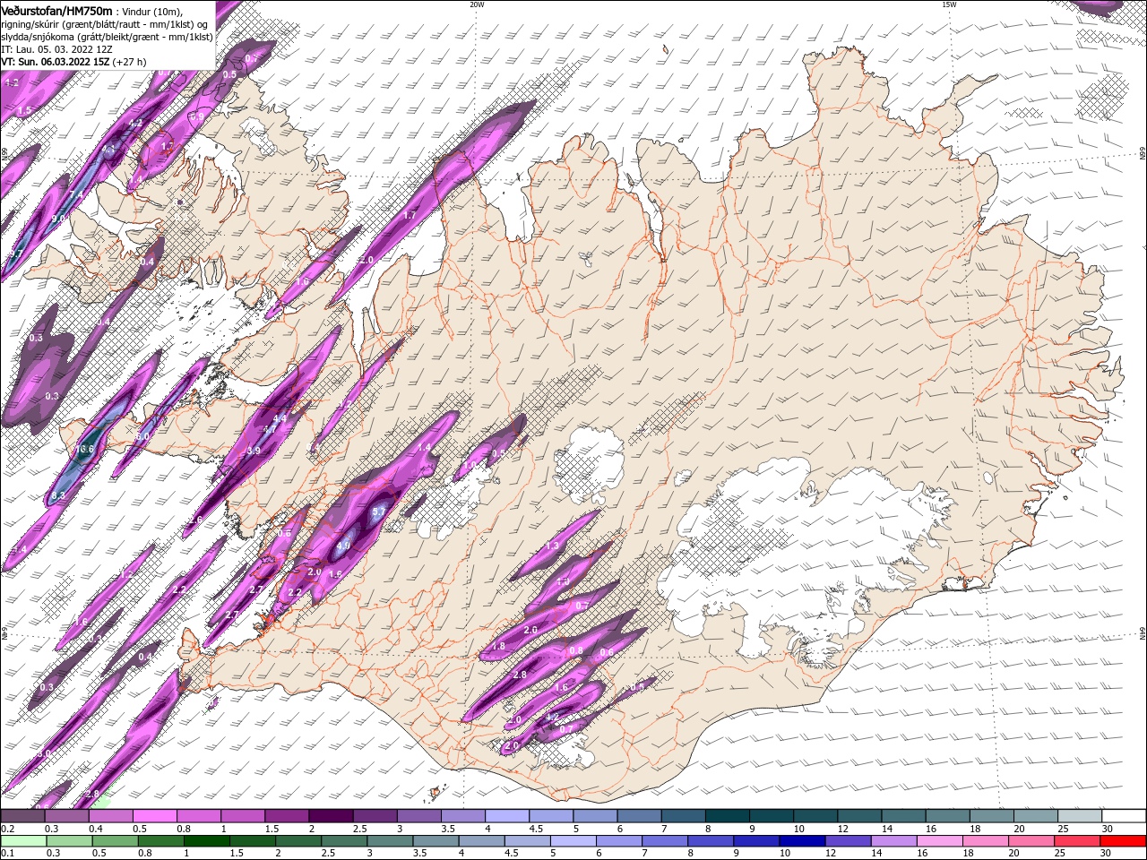Click the pale grey 25 snow legend swatch

pyautogui.click(x=1081, y=816)
